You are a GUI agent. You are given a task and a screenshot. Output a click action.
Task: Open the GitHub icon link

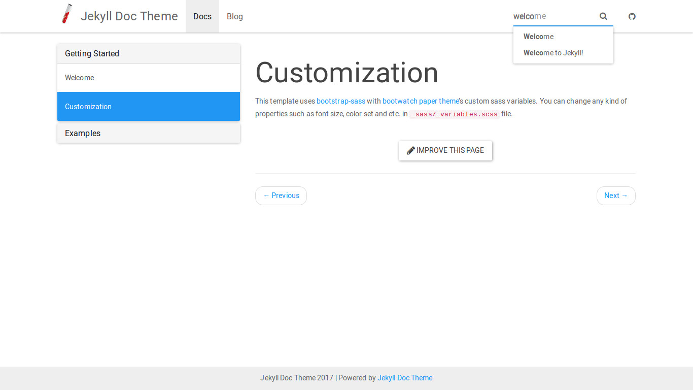coord(632,16)
